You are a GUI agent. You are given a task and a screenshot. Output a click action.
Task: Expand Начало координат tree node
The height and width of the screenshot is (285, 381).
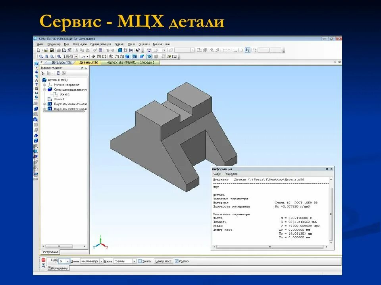point(44,85)
